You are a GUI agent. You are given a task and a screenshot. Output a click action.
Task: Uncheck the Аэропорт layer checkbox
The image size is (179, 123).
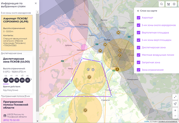tap(138, 18)
